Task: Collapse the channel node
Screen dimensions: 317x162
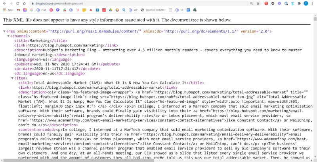Action: pyautogui.click(x=8, y=36)
